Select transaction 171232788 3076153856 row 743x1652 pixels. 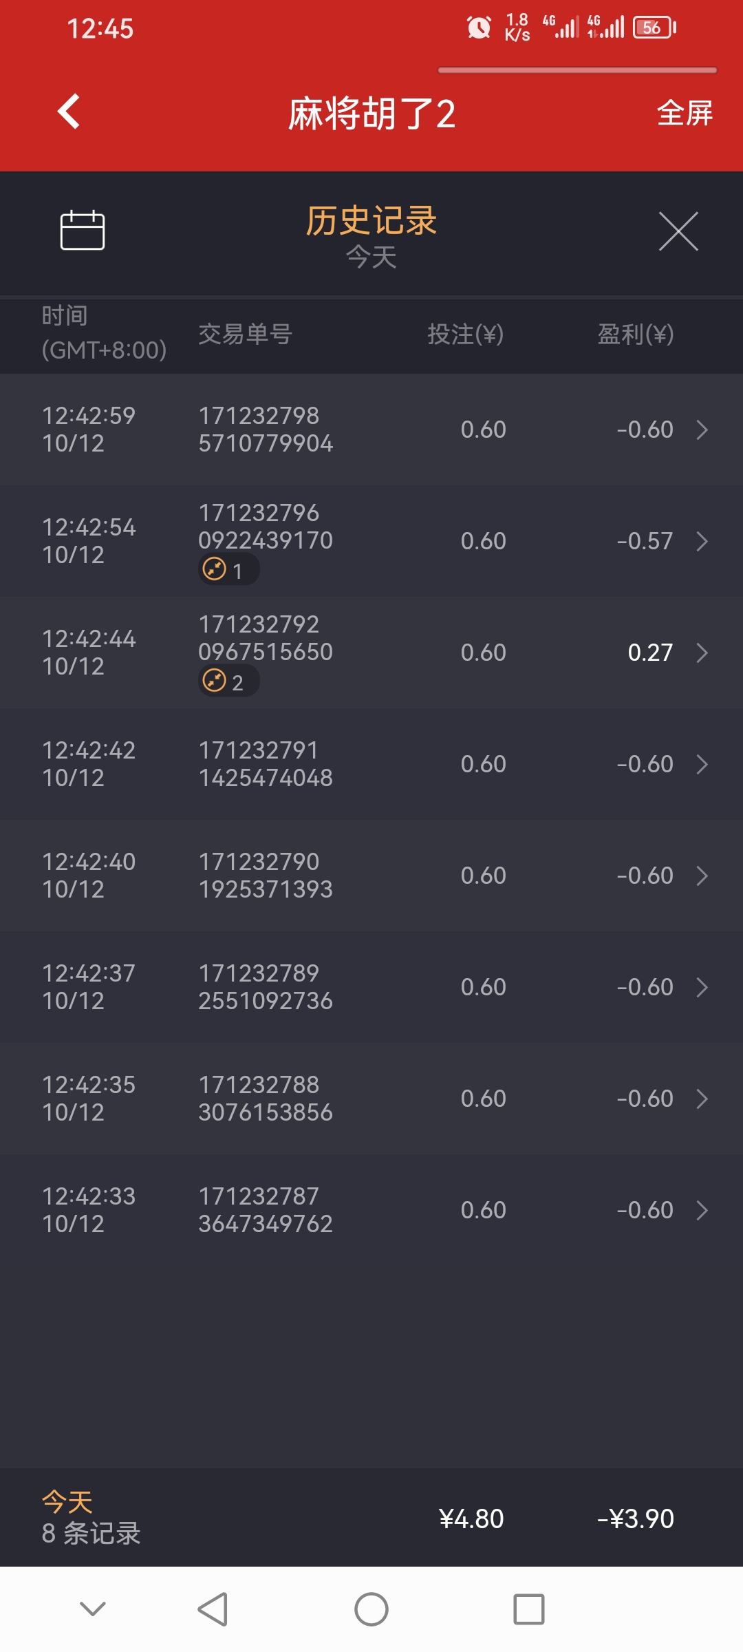[371, 1099]
